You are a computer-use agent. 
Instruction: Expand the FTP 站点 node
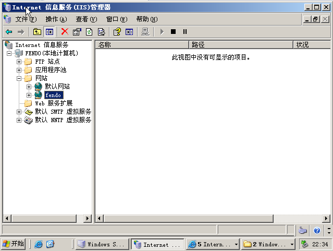[19, 62]
